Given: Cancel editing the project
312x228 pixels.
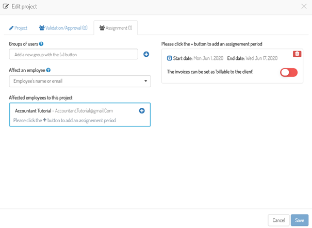Looking at the screenshot, I should (278, 220).
